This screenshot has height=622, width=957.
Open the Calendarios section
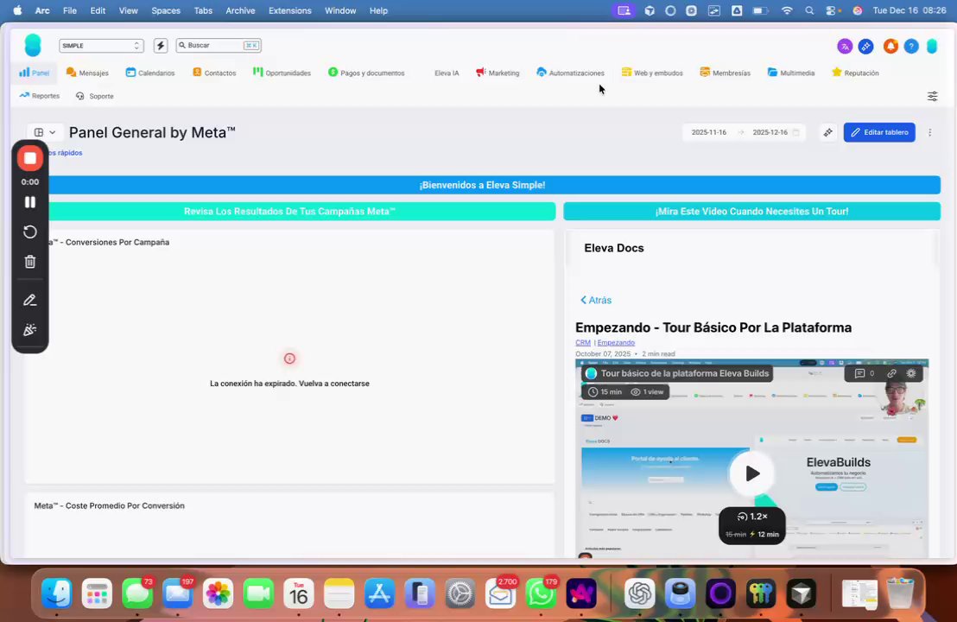tap(150, 73)
